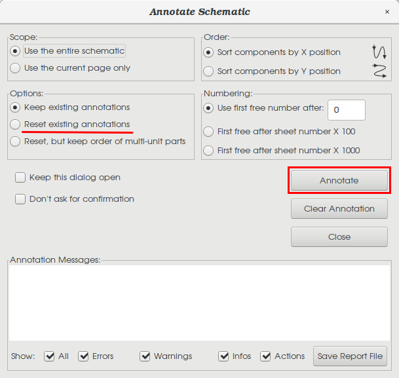
Task: Select Reset existing annotations radio button
Action: point(16,124)
